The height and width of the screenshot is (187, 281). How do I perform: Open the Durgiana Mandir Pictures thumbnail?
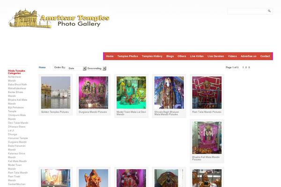click(x=93, y=93)
